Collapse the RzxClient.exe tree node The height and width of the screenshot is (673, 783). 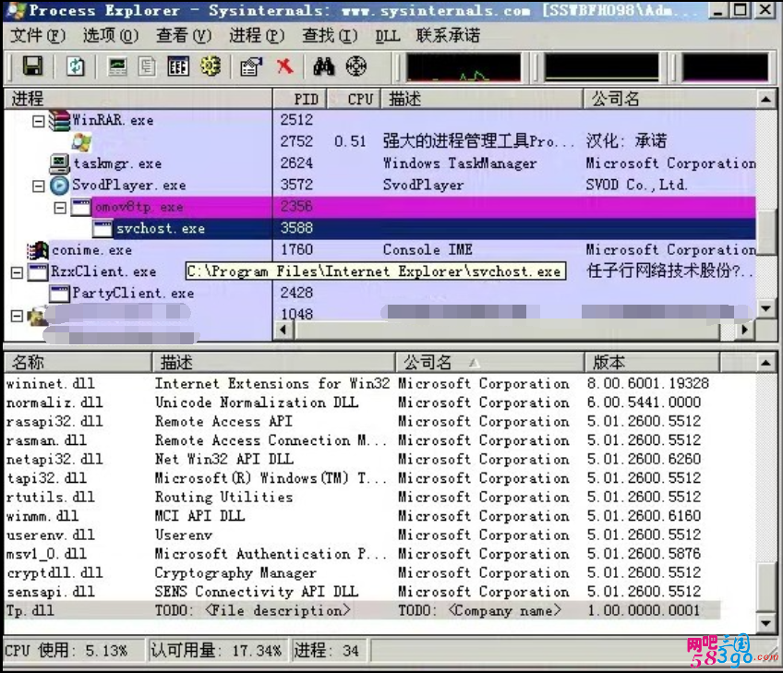[x=17, y=272]
